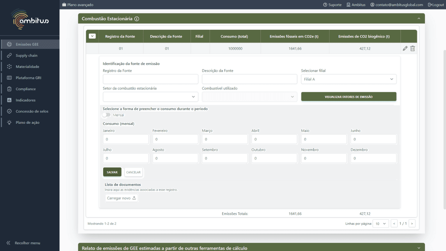Screen dimensions: 446x251
Task: Click the Fevereiro consumption field
Action: [x=175, y=139]
